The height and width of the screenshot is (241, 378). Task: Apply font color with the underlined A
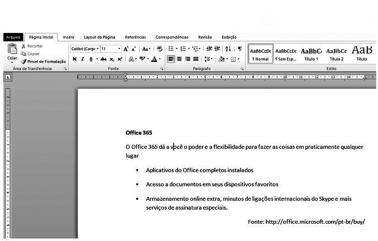[x=154, y=59]
